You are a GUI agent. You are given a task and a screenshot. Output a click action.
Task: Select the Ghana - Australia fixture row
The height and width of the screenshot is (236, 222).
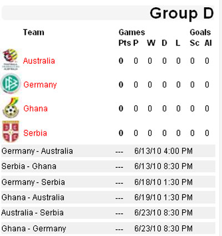[x=108, y=197]
